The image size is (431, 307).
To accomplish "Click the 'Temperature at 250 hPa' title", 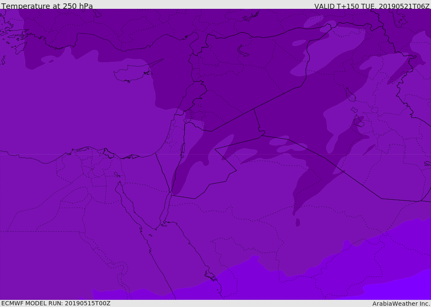I will [47, 6].
